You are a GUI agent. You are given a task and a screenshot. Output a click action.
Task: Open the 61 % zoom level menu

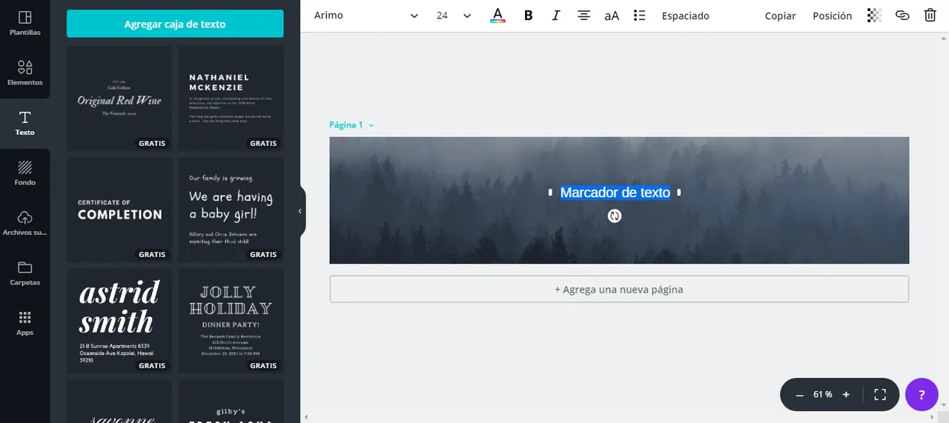823,395
